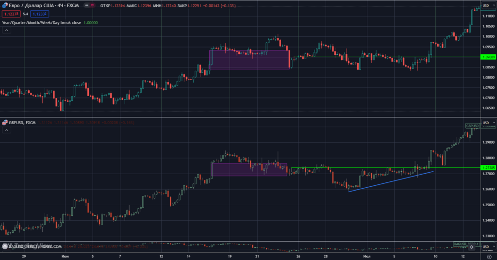Viewport: 497px width, 260px height.
Task: Click the scroll-to-latest-bar double arrow icon
Action: [471, 247]
